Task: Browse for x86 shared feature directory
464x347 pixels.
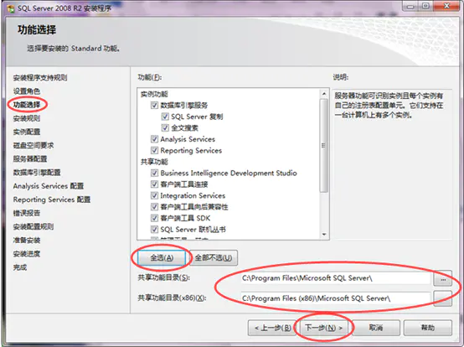Action: point(443,298)
